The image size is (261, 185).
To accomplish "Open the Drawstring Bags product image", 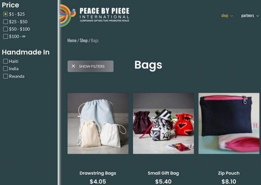I will click(x=98, y=123).
